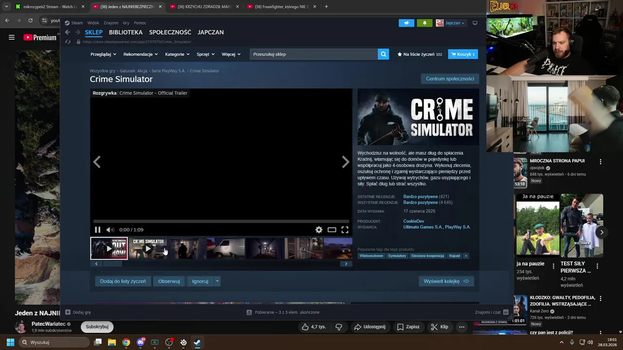Select the second trailer thumbnail
The width and height of the screenshot is (623, 350).
148,248
